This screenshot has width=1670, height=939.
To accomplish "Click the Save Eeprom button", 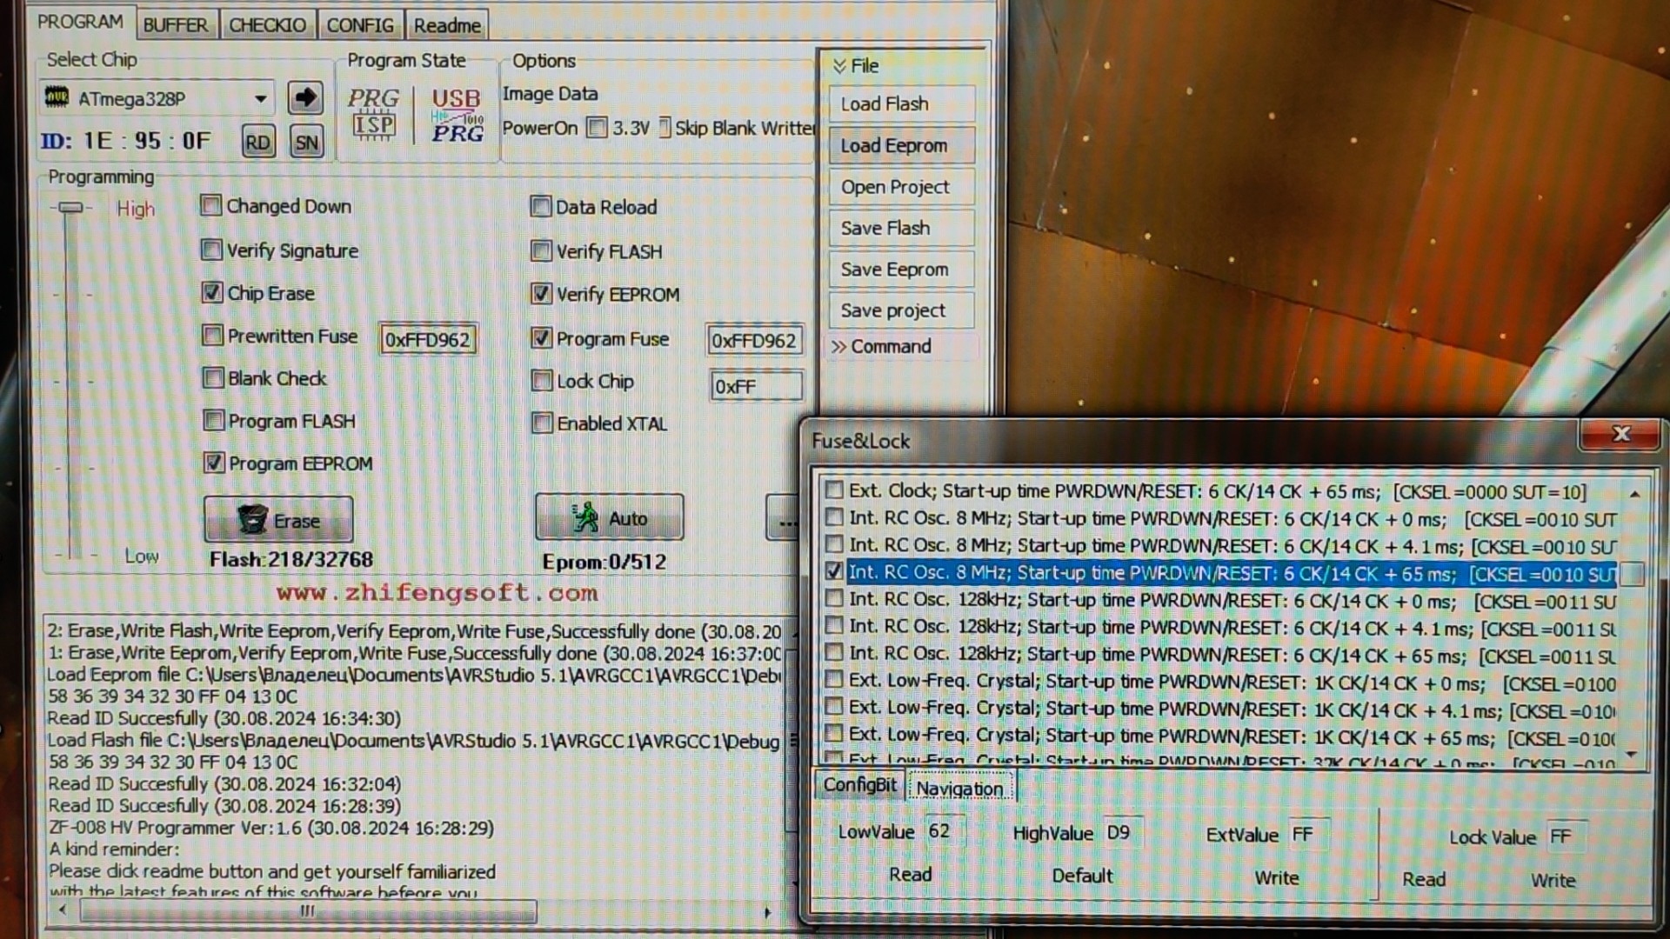I will point(901,270).
